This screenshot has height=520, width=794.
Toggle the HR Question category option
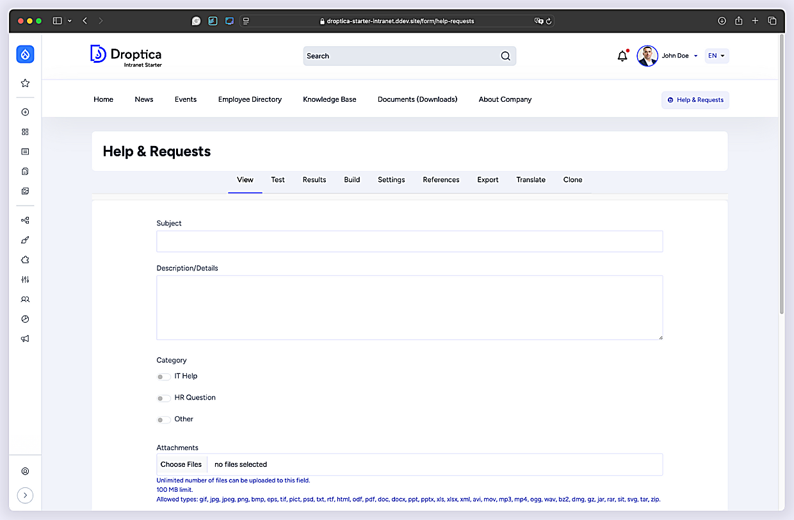[164, 398]
